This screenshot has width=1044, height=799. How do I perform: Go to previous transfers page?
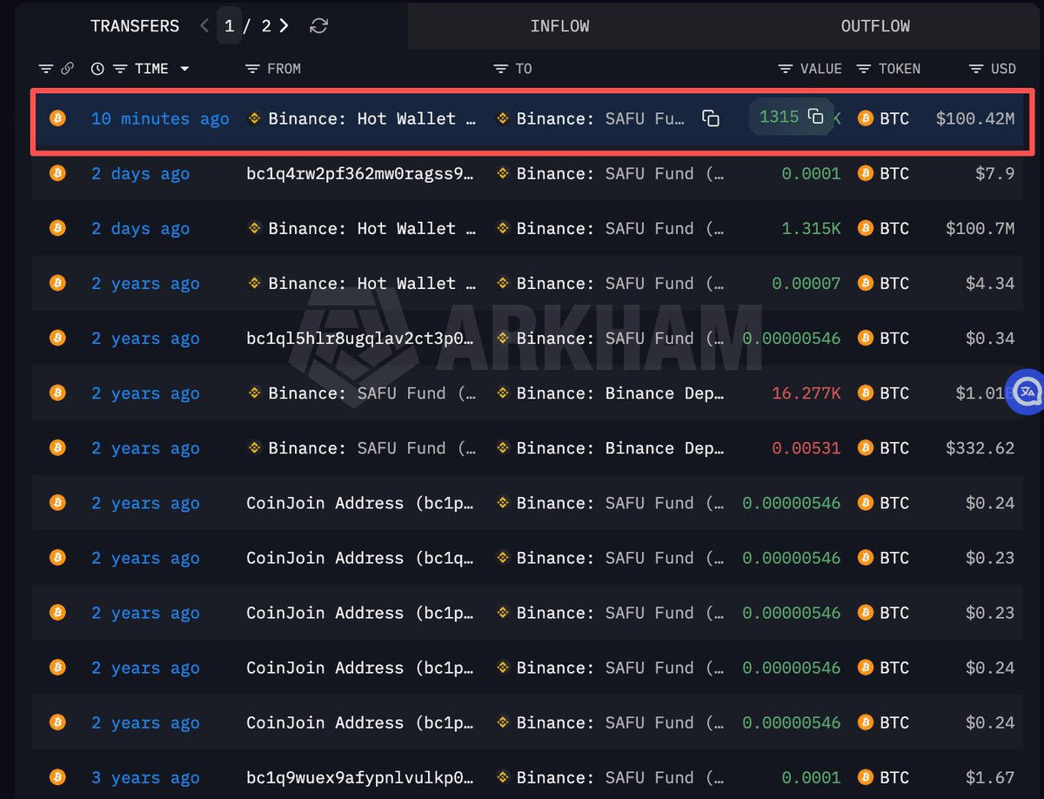tap(204, 26)
